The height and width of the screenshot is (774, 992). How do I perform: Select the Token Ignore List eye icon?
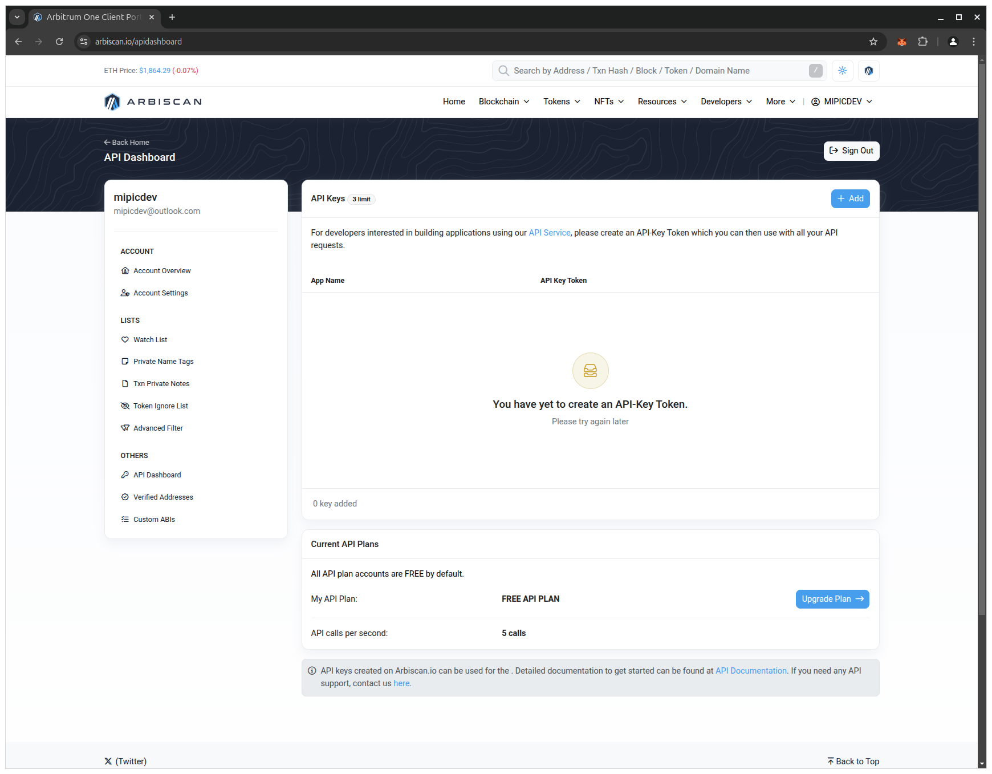tap(125, 406)
